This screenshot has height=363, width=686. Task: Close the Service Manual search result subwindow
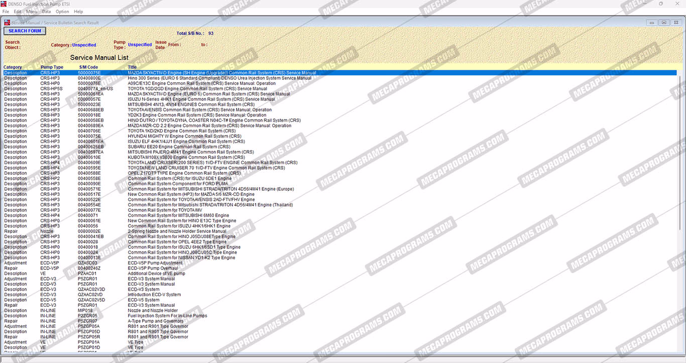click(x=675, y=23)
